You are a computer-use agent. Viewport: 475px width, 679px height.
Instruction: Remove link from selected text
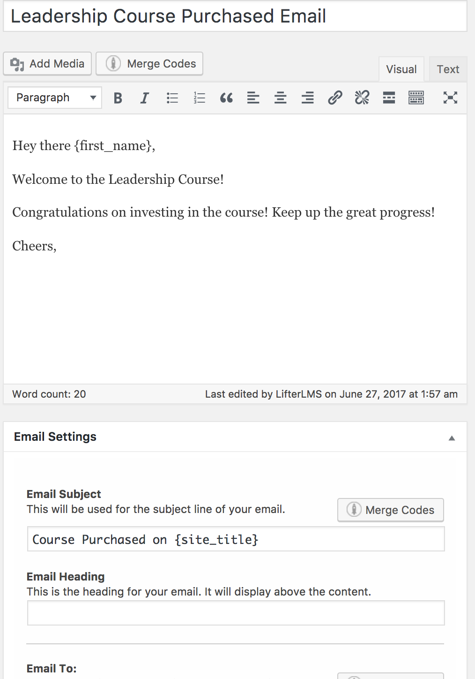click(x=362, y=98)
